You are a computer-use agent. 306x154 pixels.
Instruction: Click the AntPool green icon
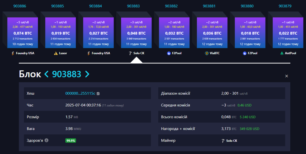pyautogui.click(x=282, y=53)
